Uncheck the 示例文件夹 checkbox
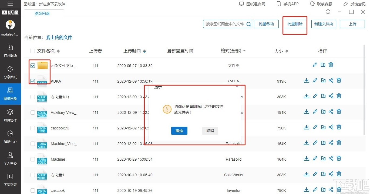The width and height of the screenshot is (370, 194). click(32, 65)
